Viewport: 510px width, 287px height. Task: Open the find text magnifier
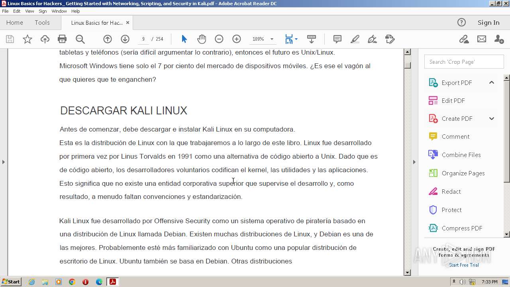[80, 39]
